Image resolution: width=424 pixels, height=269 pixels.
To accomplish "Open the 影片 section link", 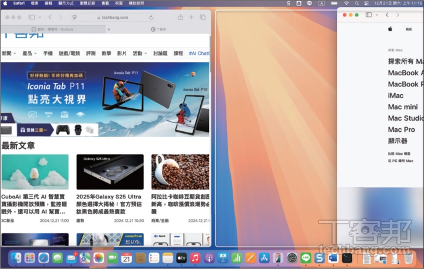I will coord(122,53).
